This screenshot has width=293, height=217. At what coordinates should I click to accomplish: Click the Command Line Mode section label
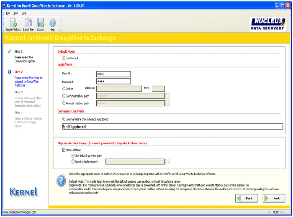pos(71,111)
